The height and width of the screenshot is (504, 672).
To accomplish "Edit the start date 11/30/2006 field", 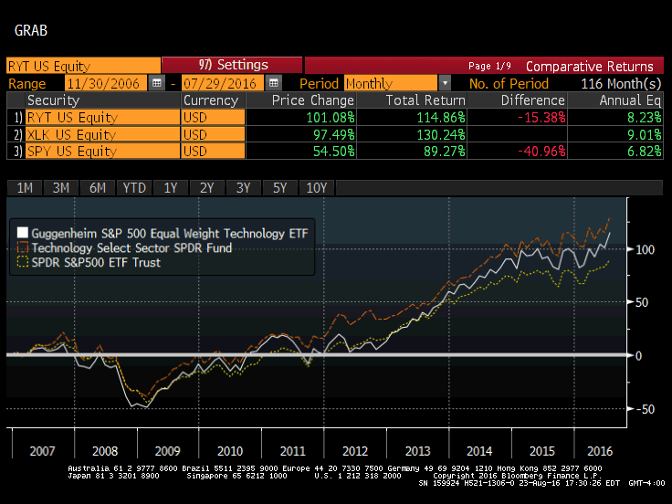I will (x=105, y=83).
